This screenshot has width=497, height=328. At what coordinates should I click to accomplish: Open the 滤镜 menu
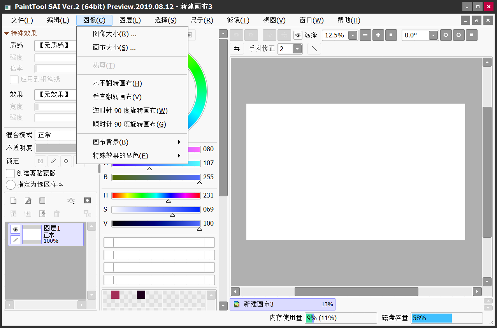[238, 20]
